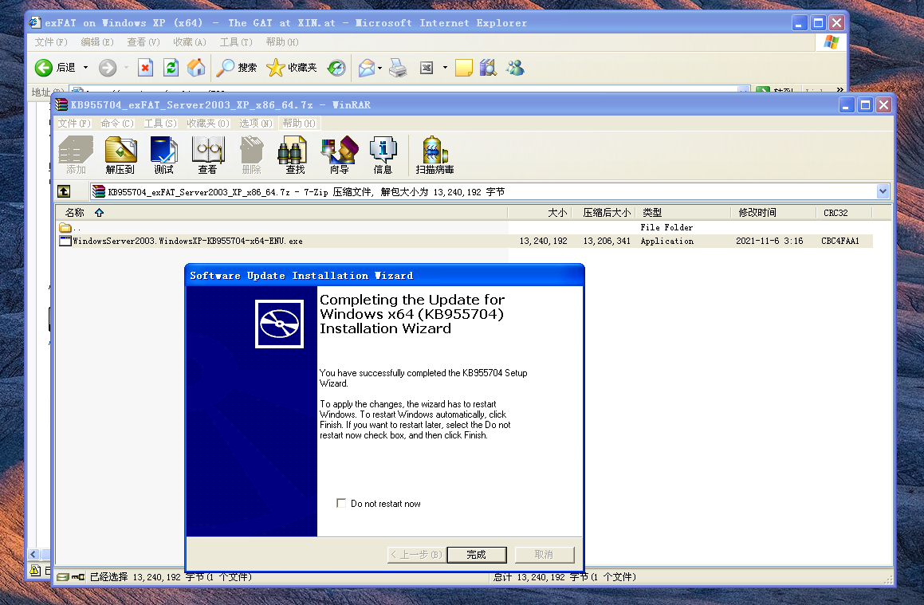Screen dimensions: 924x605
Task: Expand the Back button history arrow in Internet Explorer
Action: point(85,68)
